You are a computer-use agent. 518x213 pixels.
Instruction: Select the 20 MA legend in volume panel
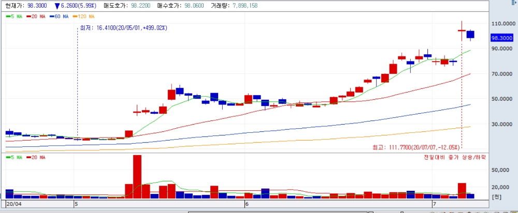(x=36, y=157)
